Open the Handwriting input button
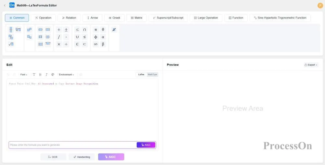 click(x=82, y=157)
